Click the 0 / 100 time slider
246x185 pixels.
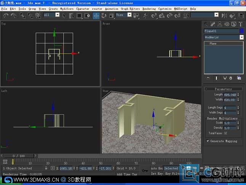[19, 156]
